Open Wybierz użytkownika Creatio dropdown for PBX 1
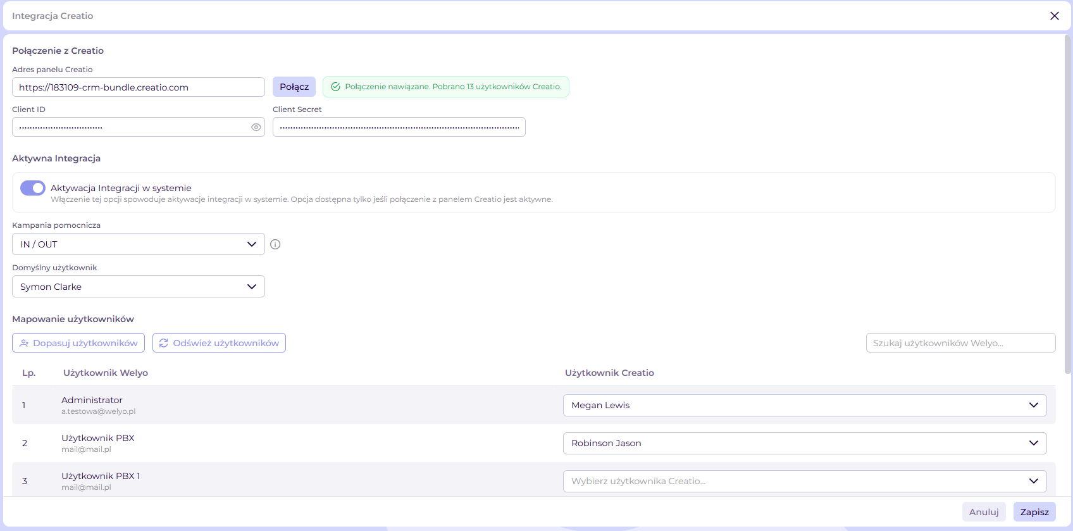 [805, 481]
